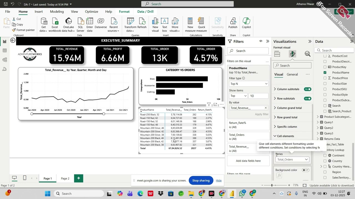Insert a New visual
The width and height of the screenshot is (355, 199).
tap(155, 25)
